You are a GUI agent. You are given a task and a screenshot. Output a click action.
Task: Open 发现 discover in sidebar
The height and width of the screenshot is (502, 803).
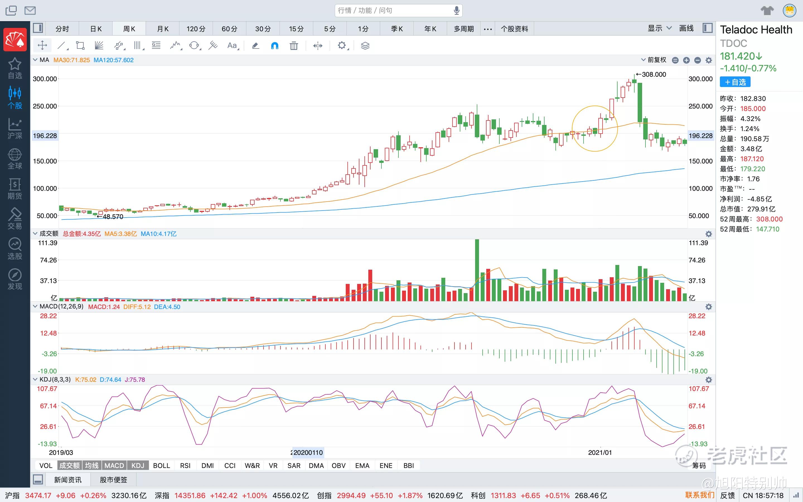tap(15, 279)
